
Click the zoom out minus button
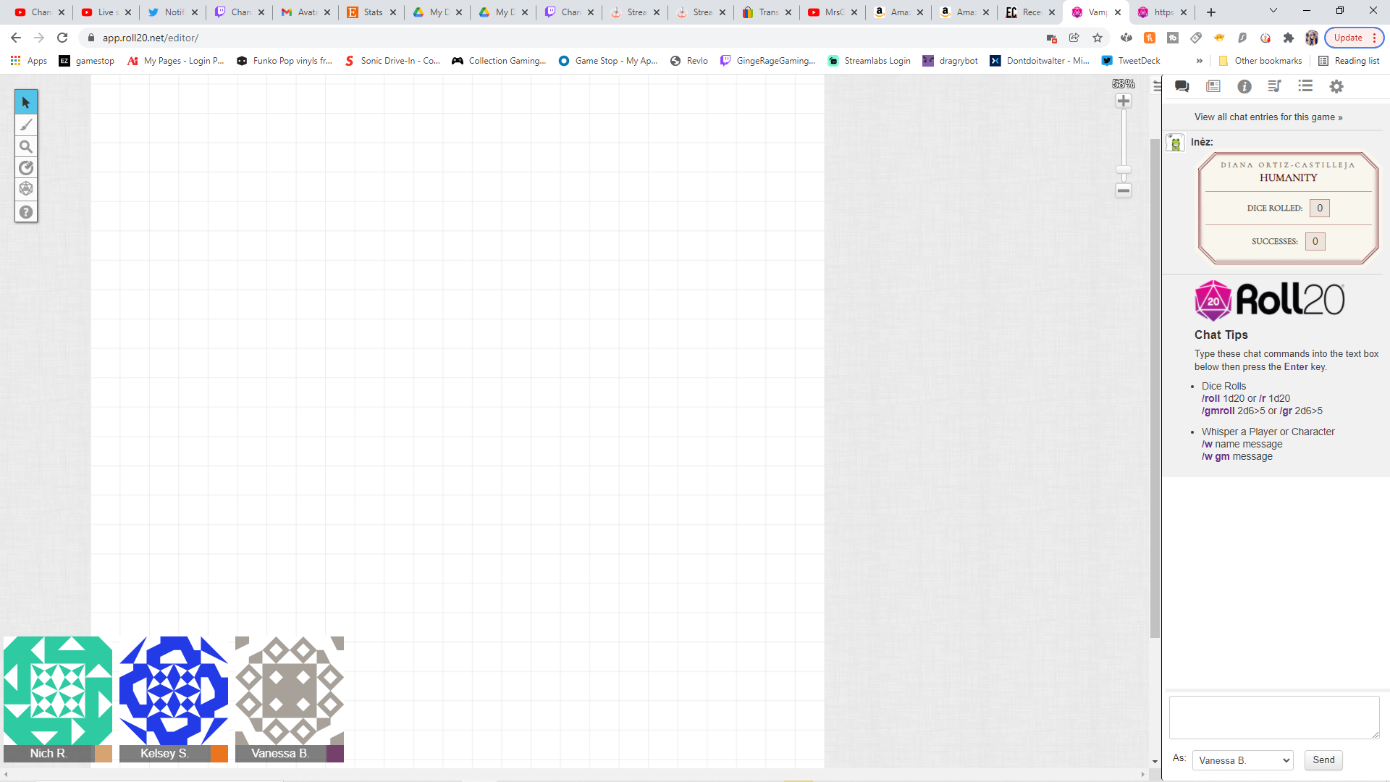click(1124, 190)
